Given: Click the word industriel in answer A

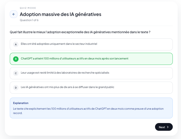Looking at the screenshot, I should (91, 44).
